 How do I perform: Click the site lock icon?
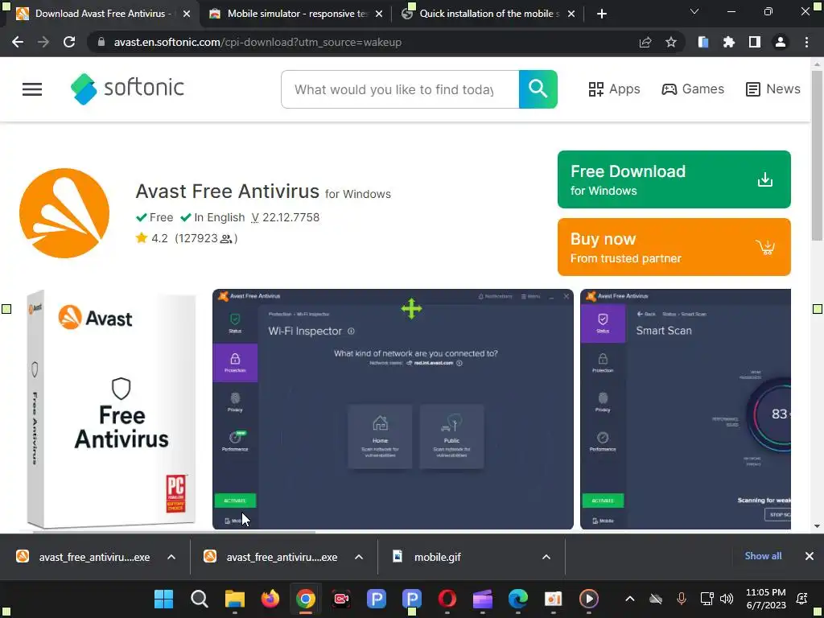click(101, 42)
